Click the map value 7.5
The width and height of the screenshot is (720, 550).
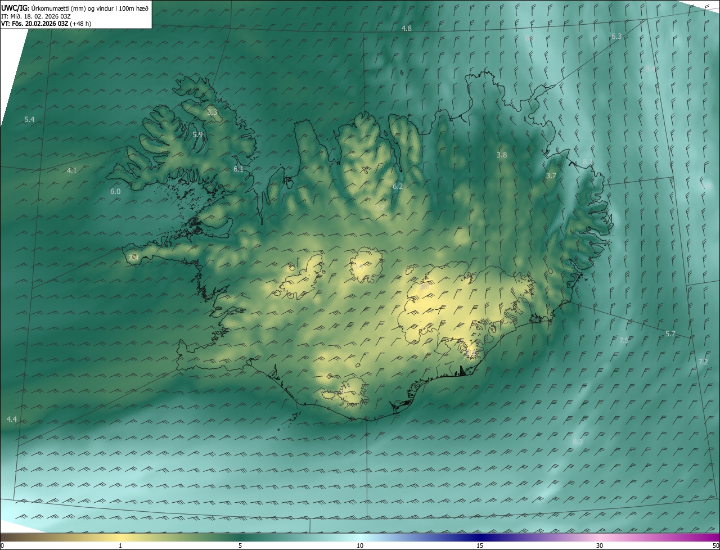pyautogui.click(x=624, y=341)
